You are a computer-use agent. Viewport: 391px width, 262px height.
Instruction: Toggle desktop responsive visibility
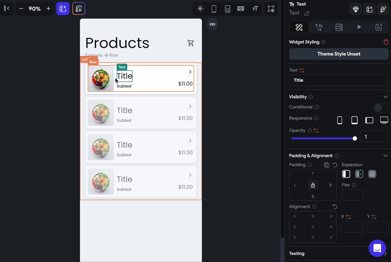(x=384, y=120)
